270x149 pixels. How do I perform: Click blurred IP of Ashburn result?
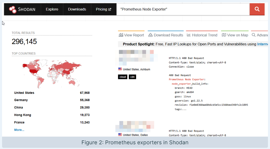[x=136, y=58]
